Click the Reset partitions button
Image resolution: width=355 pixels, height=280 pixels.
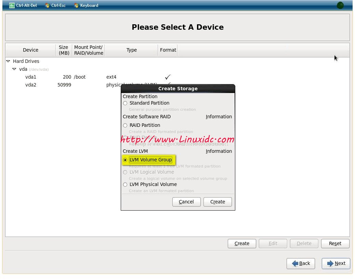(x=335, y=244)
